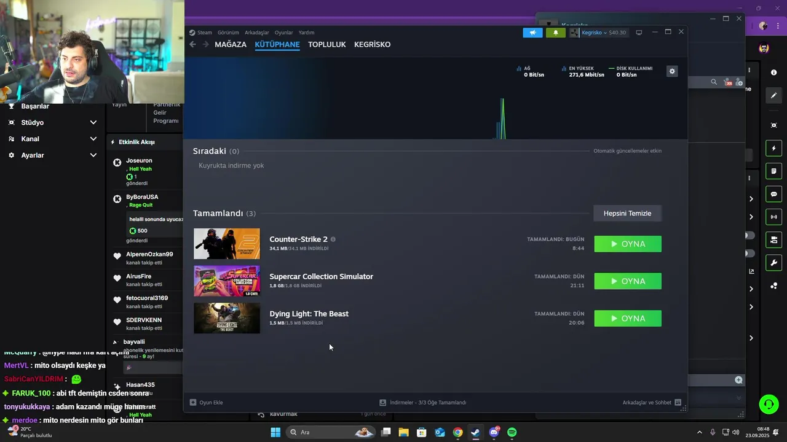Click the Counter-Strike 2 info icon
Image resolution: width=787 pixels, height=442 pixels.
point(333,239)
